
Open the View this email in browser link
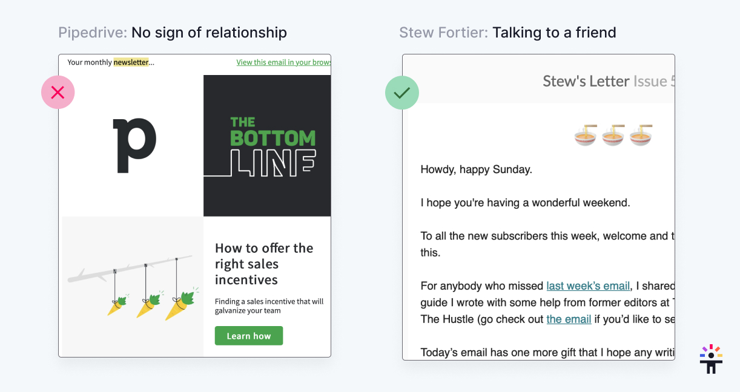click(283, 62)
